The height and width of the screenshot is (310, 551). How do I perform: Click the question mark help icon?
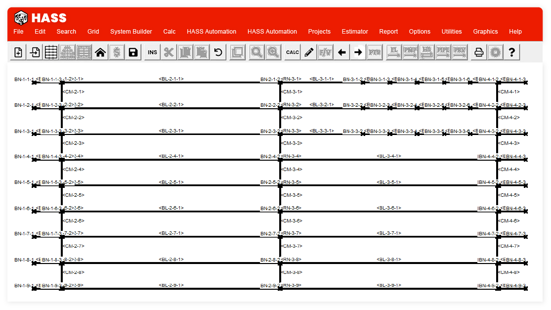coord(512,52)
